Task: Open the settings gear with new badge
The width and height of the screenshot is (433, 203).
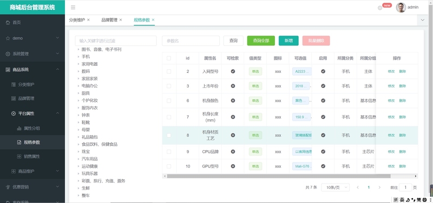Action: [x=380, y=8]
